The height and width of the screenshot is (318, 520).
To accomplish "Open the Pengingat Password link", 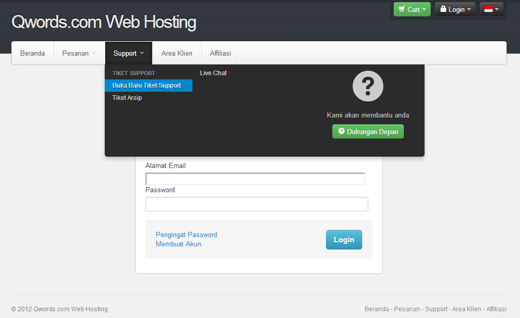I will (186, 235).
